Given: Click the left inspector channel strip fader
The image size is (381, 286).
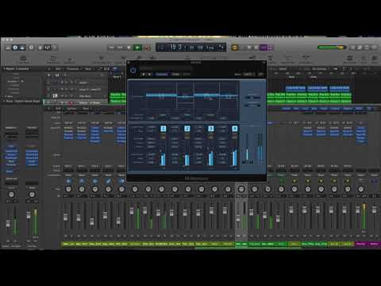Looking at the screenshot, I should [8, 223].
